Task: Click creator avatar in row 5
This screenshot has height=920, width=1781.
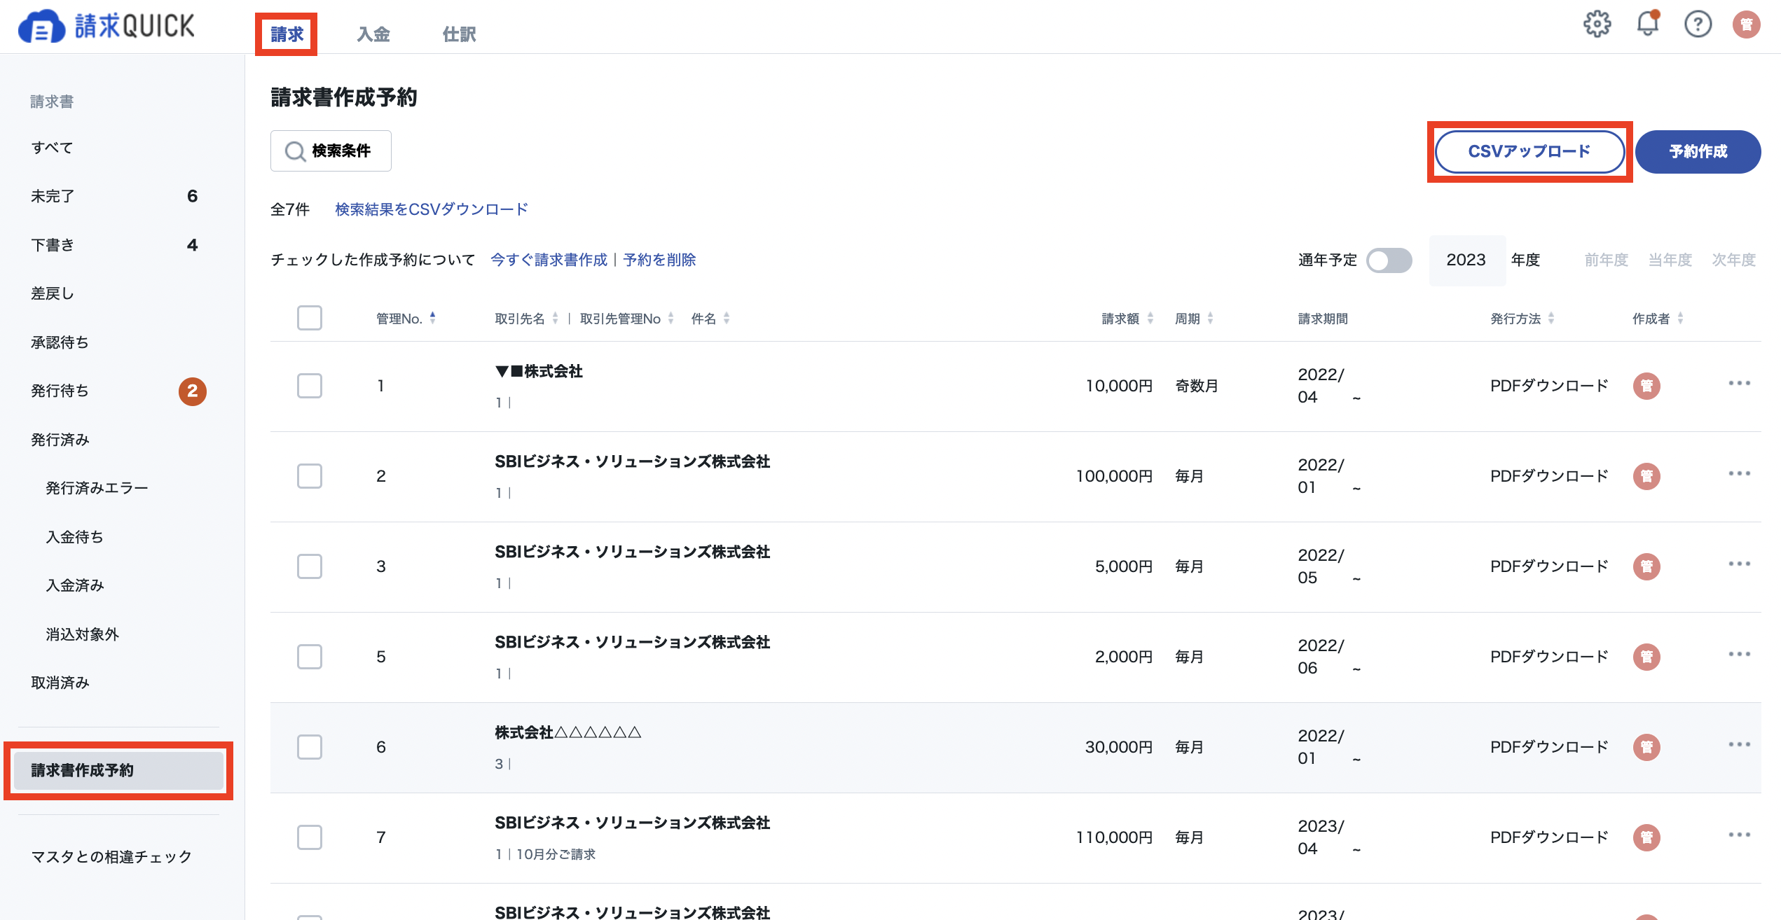Action: point(1646,657)
